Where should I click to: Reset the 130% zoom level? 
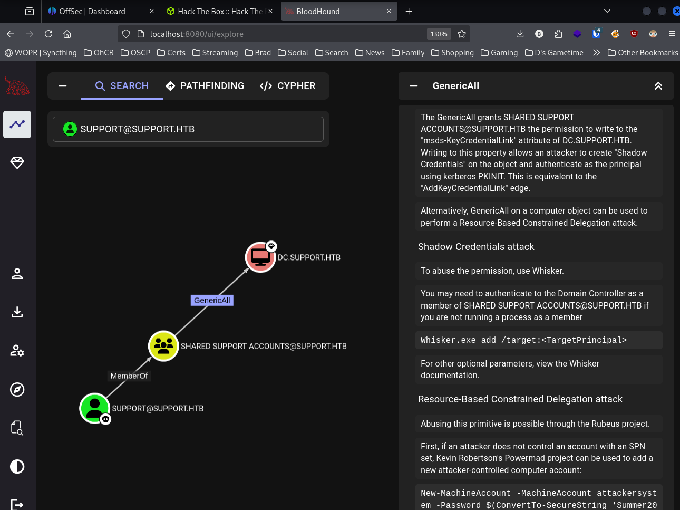[x=439, y=34]
